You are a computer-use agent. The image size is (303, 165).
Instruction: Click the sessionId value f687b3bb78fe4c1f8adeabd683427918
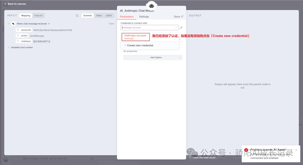pyautogui.click(x=52, y=30)
